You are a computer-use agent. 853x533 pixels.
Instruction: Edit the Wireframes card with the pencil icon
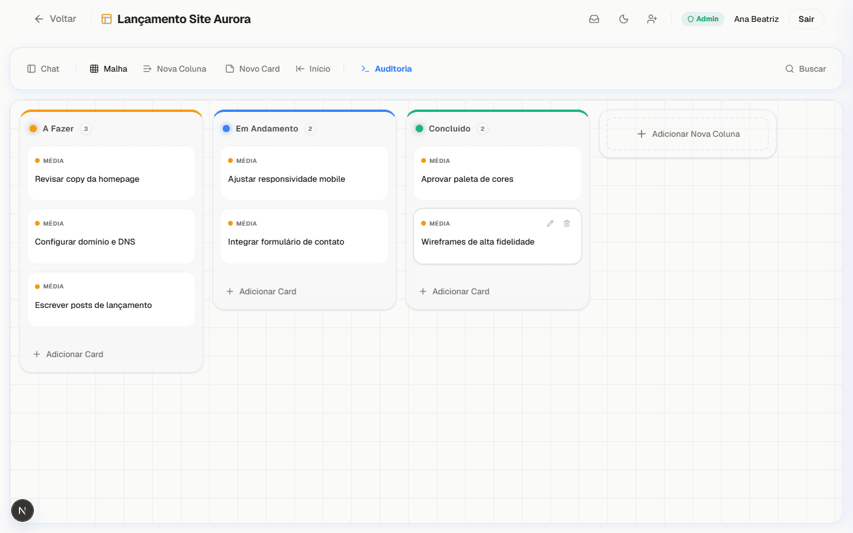point(550,223)
